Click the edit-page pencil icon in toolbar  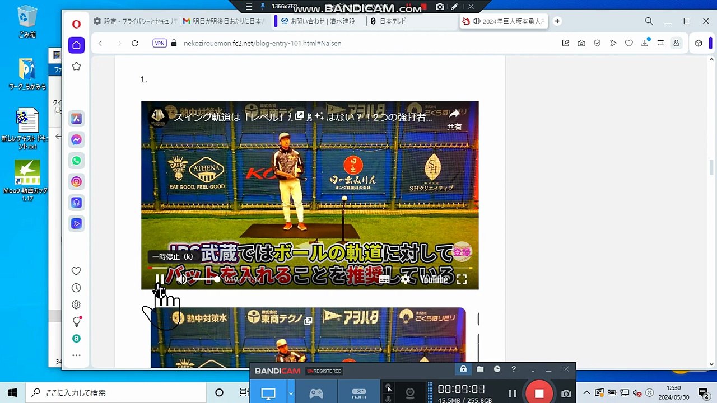566,43
